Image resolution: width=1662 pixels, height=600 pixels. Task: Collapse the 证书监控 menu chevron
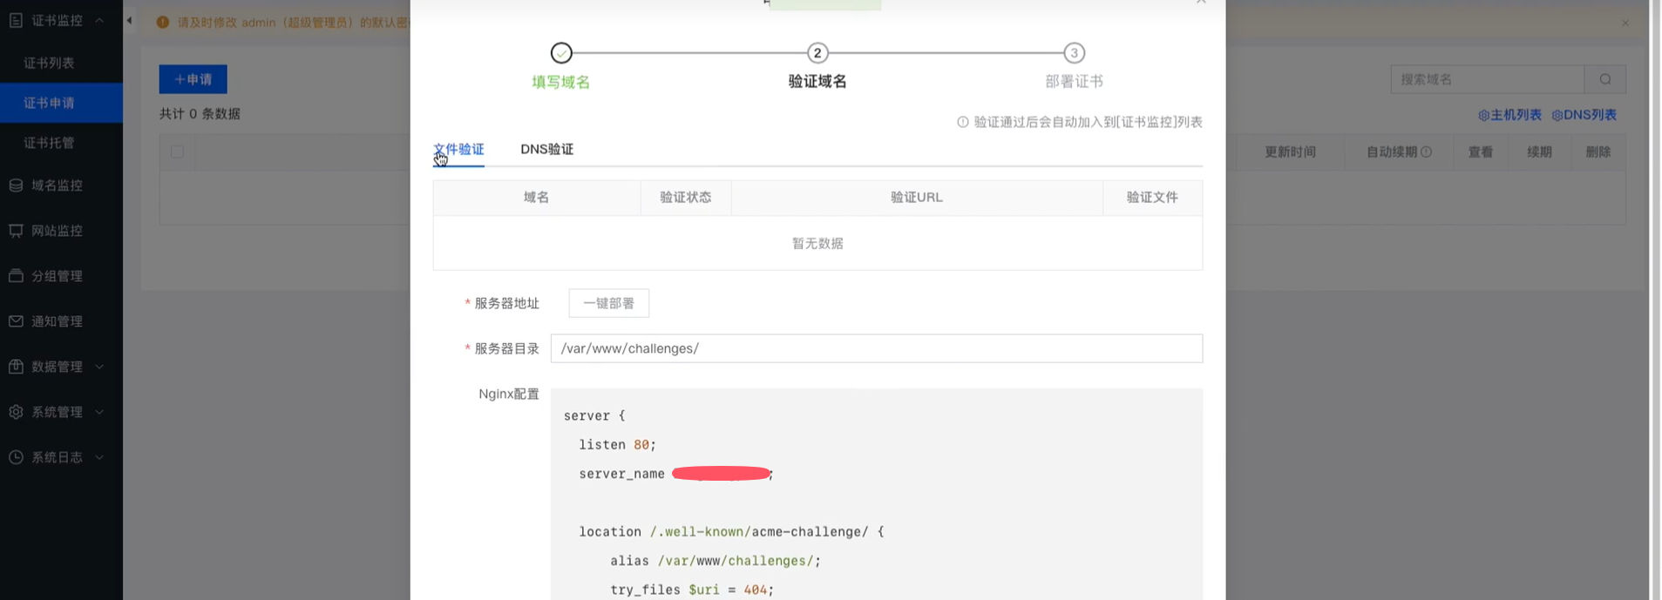99,20
